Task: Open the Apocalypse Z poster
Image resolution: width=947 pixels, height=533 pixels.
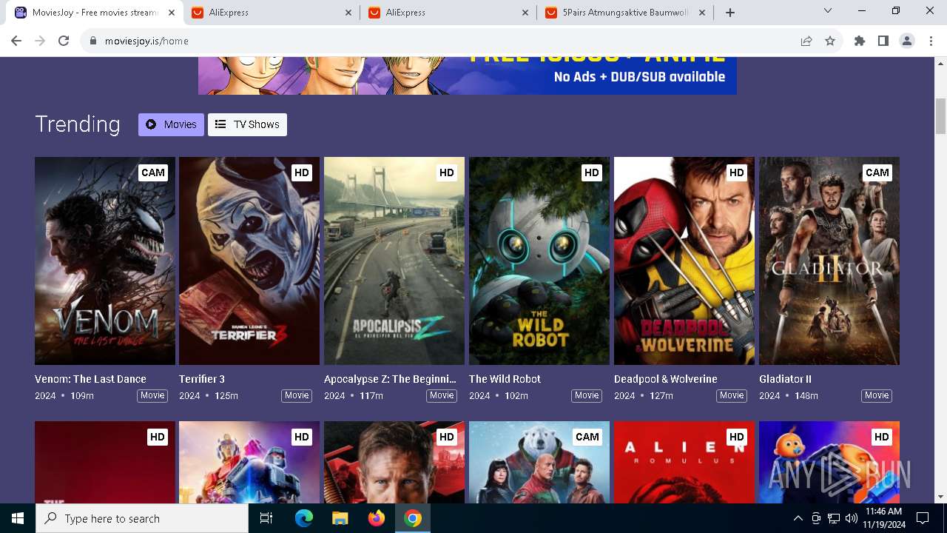Action: pyautogui.click(x=394, y=261)
